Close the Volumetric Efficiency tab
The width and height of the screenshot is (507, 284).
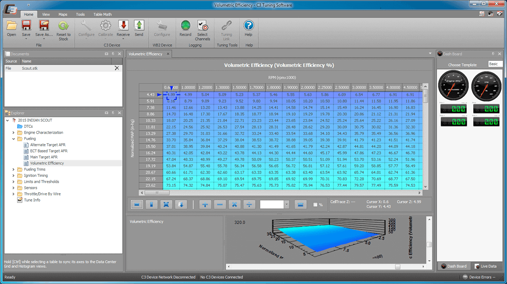coord(168,54)
